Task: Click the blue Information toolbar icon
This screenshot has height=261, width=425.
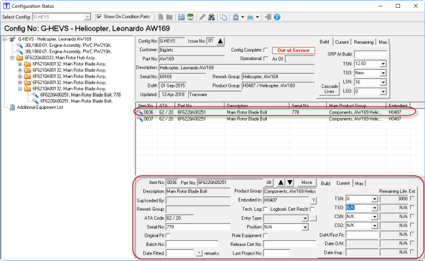Action: coord(277,17)
